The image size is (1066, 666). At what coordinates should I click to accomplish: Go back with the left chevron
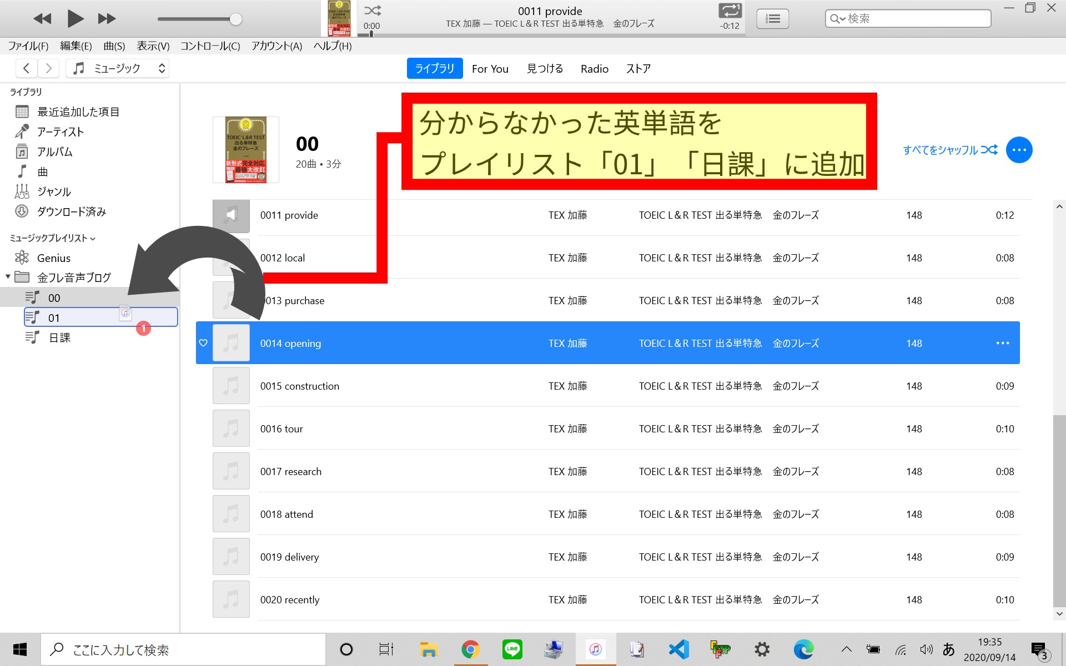[x=26, y=68]
